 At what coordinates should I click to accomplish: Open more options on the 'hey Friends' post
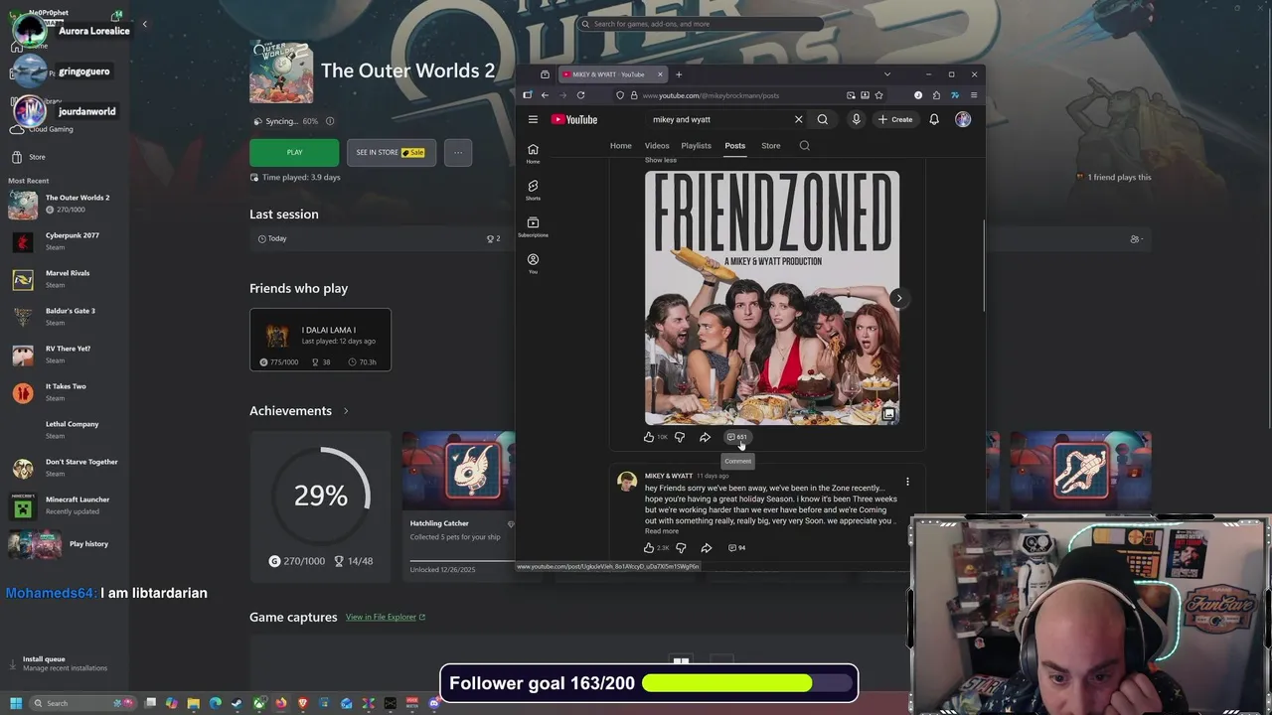point(907,482)
